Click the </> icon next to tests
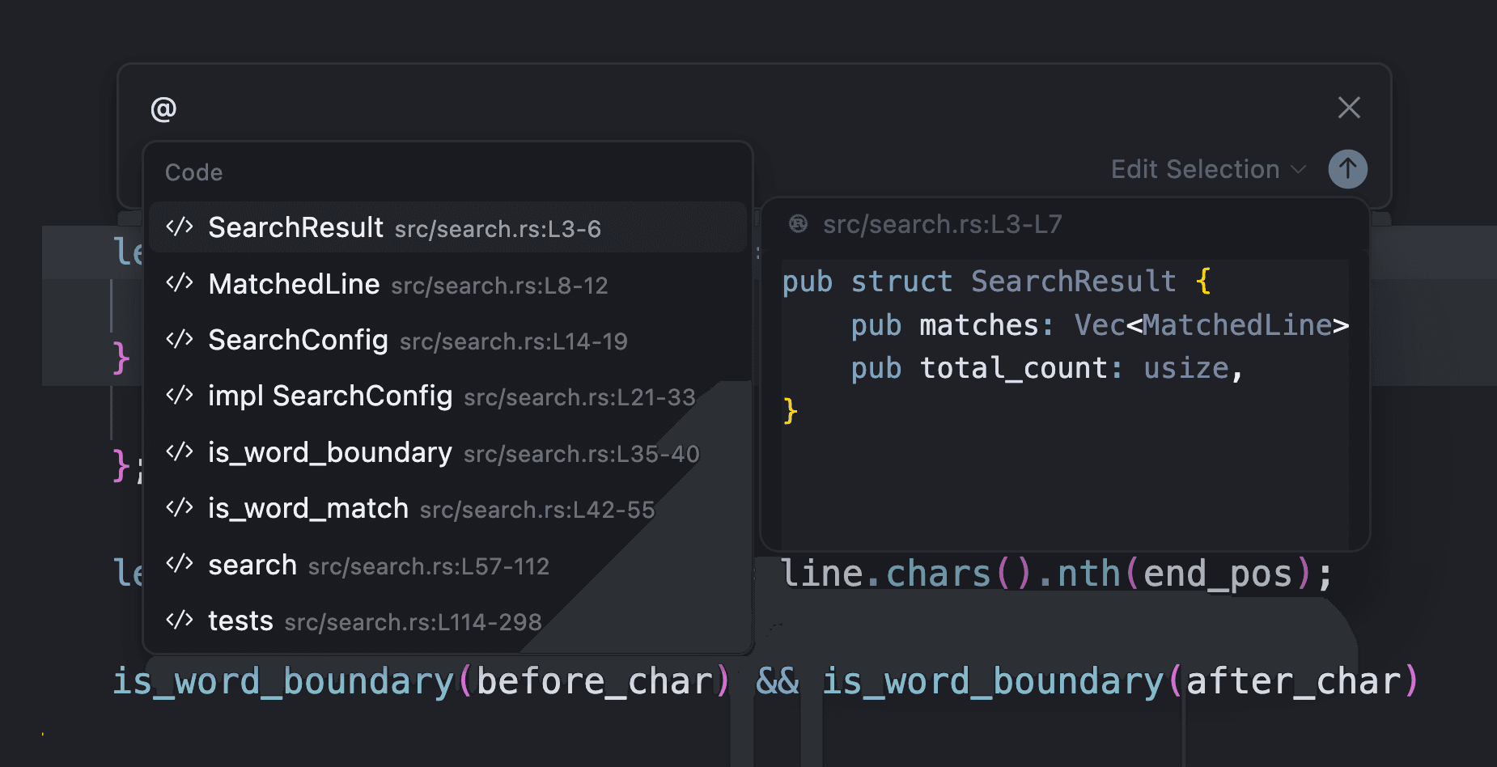 (x=180, y=620)
